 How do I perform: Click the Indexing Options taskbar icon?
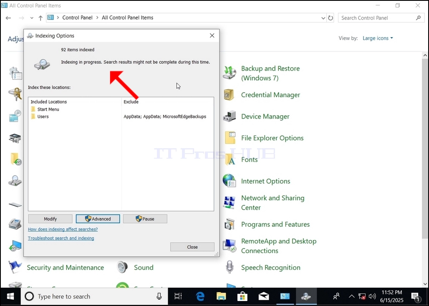pyautogui.click(x=306, y=296)
